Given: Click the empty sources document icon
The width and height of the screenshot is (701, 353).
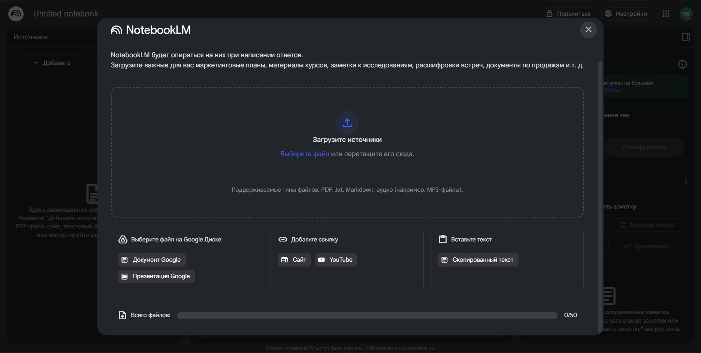Looking at the screenshot, I should (92, 194).
